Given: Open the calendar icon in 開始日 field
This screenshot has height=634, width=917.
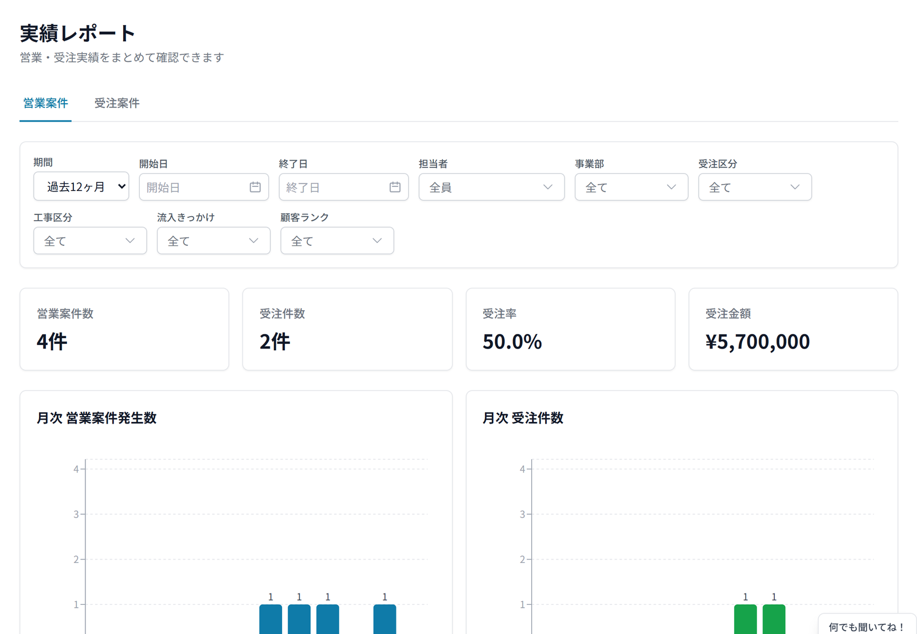Looking at the screenshot, I should click(x=255, y=187).
